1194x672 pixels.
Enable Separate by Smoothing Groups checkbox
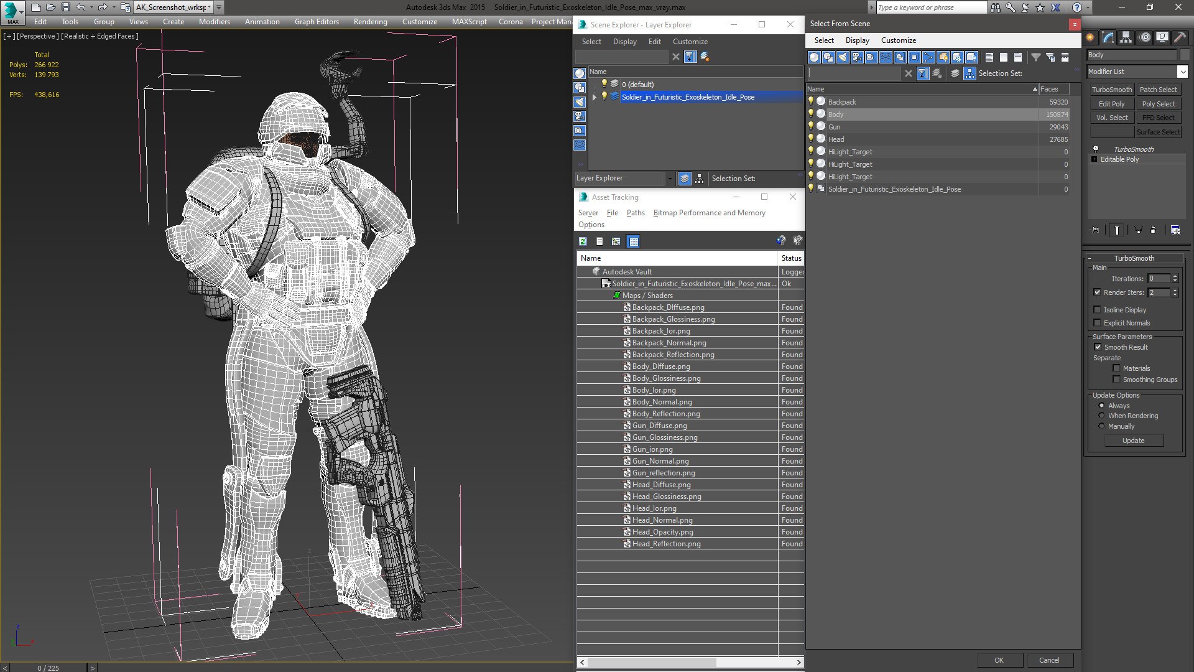coord(1116,380)
